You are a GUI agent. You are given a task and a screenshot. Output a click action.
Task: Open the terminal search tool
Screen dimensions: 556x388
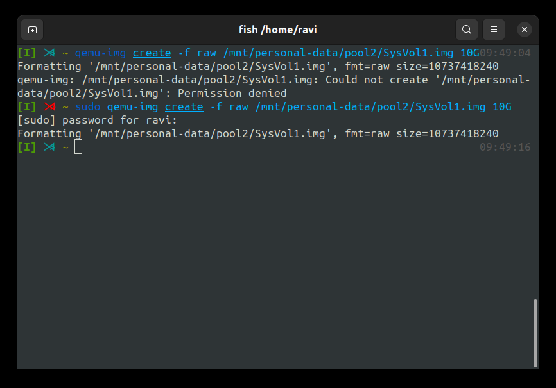click(466, 30)
